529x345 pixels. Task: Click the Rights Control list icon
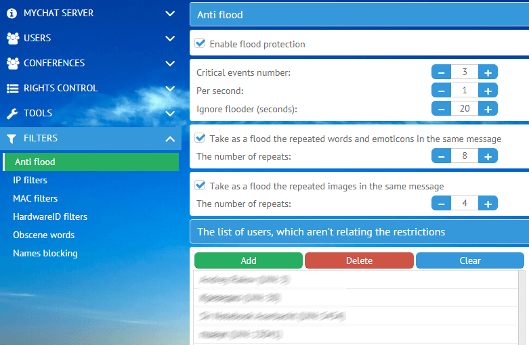(12, 88)
